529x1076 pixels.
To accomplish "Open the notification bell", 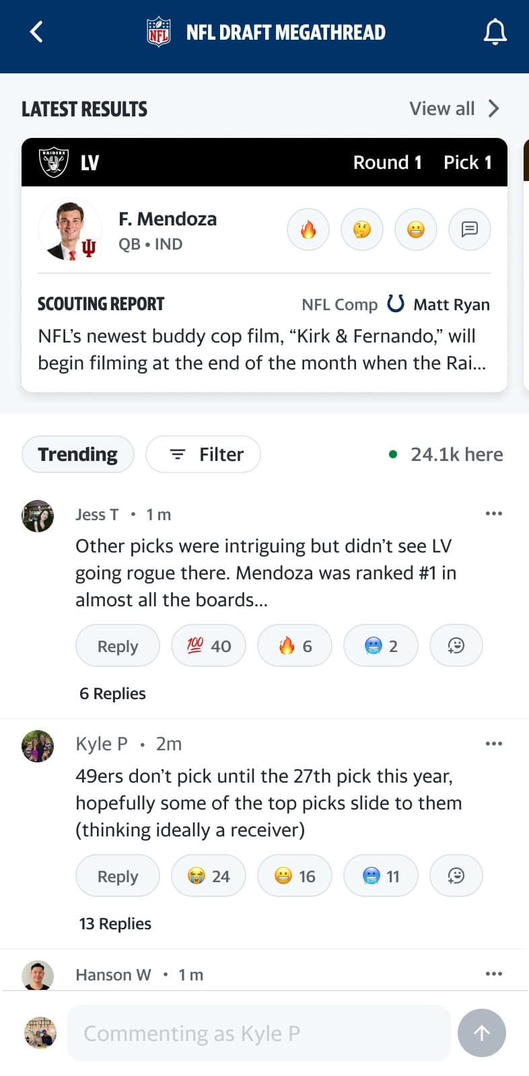I will point(495,31).
